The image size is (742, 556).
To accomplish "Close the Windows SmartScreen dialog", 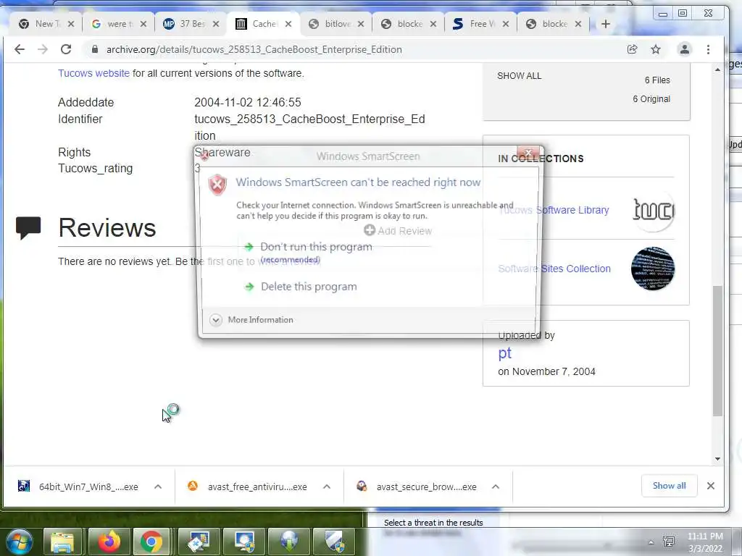I will point(528,152).
